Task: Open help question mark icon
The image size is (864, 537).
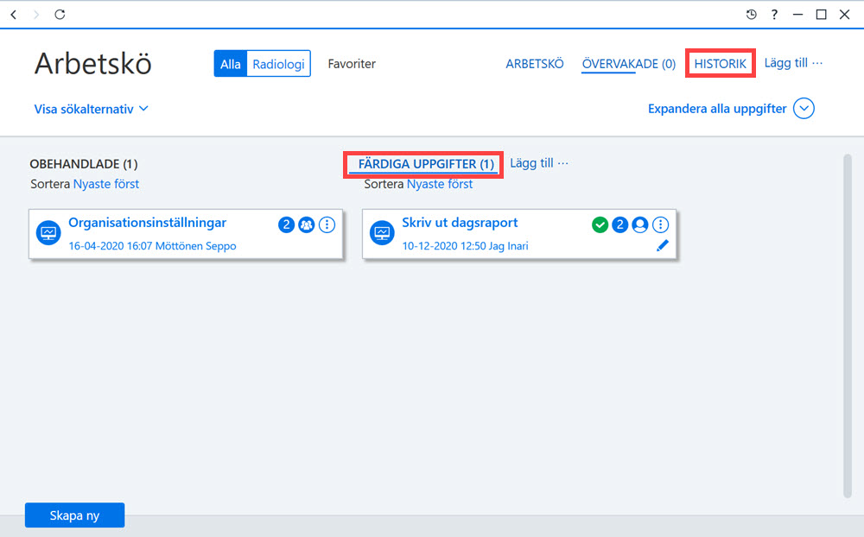Action: 774,15
